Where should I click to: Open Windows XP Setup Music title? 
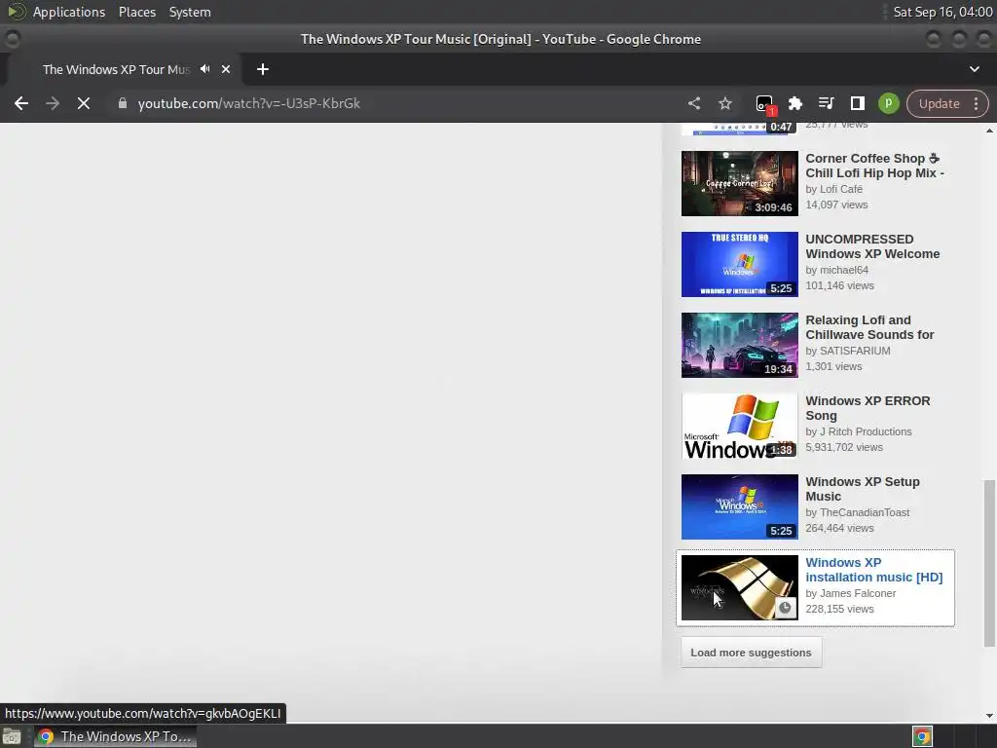pos(863,489)
